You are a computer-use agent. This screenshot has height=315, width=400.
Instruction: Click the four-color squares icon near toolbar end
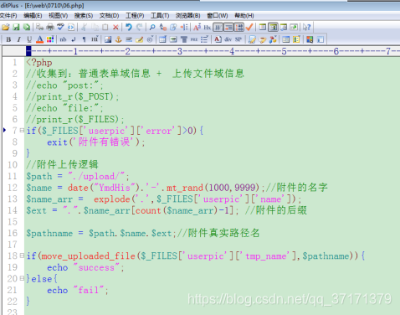[310, 39]
